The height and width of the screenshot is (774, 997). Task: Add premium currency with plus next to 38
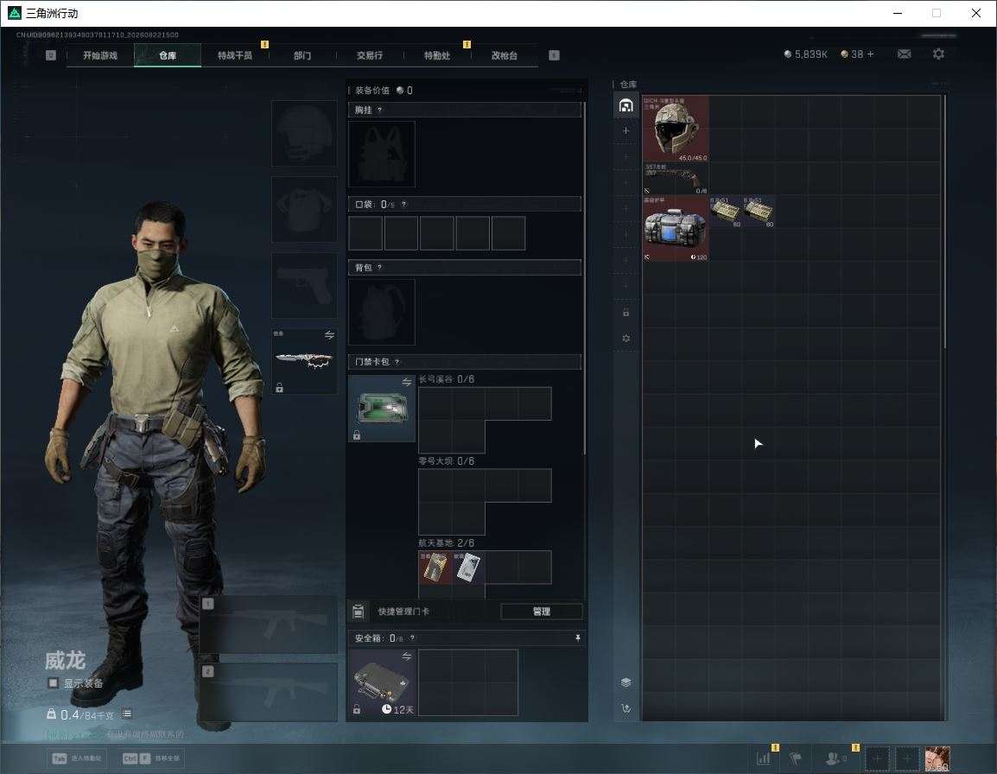[871, 54]
